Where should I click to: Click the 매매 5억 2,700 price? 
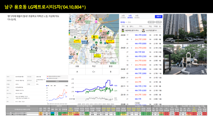(141, 86)
